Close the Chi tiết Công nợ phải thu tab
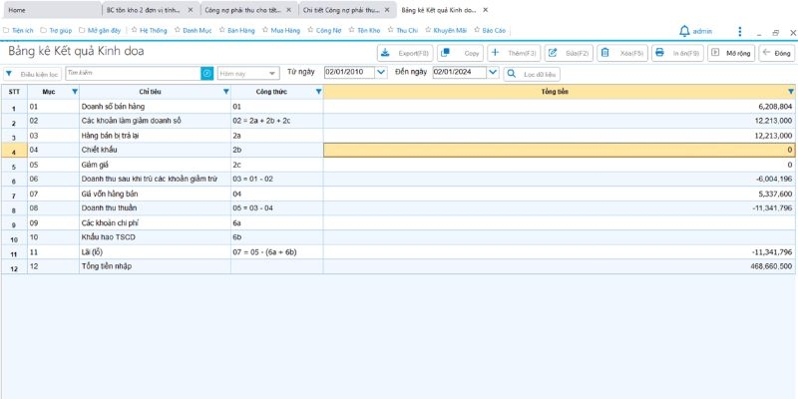 coord(387,10)
